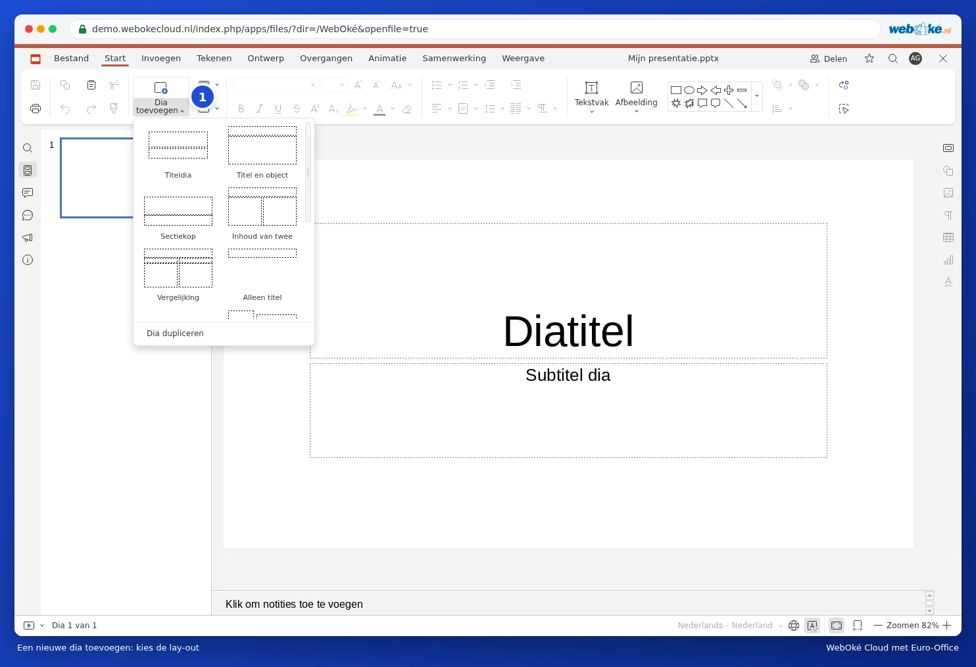Toggle bold formatting

[241, 109]
